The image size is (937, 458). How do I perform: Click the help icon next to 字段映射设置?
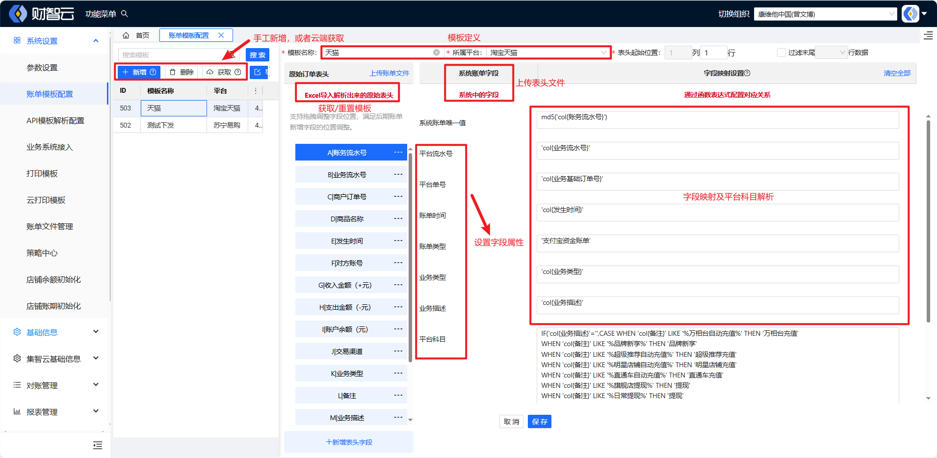(x=747, y=73)
